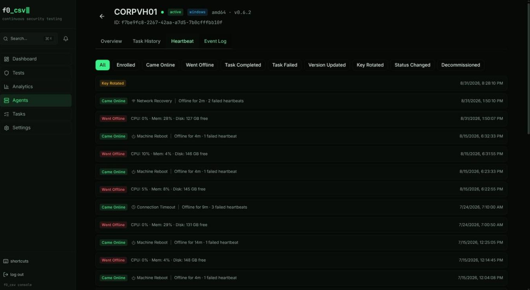Filter events by Task Completed

[x=243, y=65]
